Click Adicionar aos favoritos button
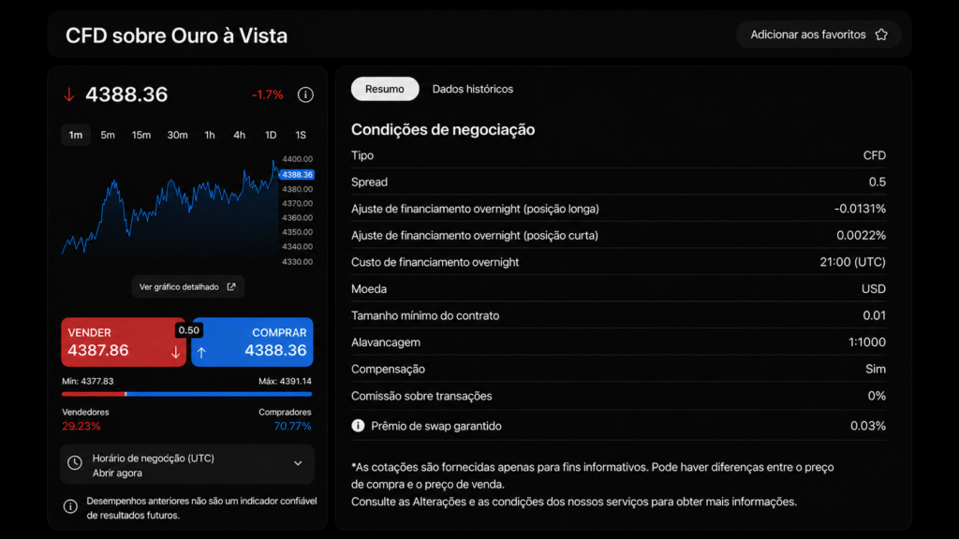 click(x=819, y=35)
